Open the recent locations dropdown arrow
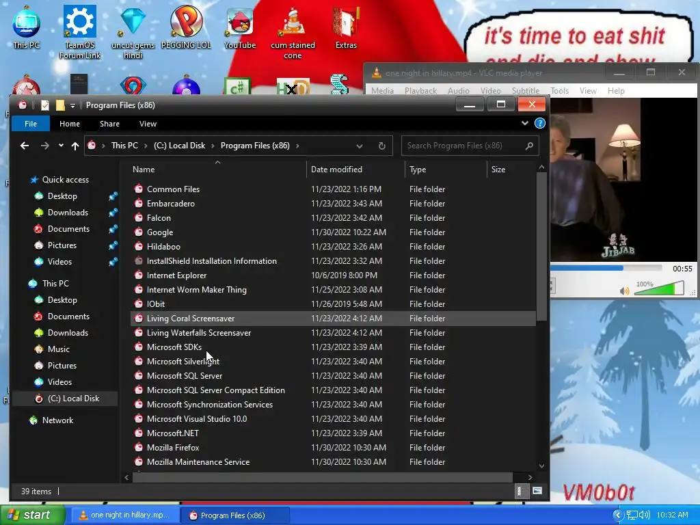The width and height of the screenshot is (700, 525). click(61, 146)
